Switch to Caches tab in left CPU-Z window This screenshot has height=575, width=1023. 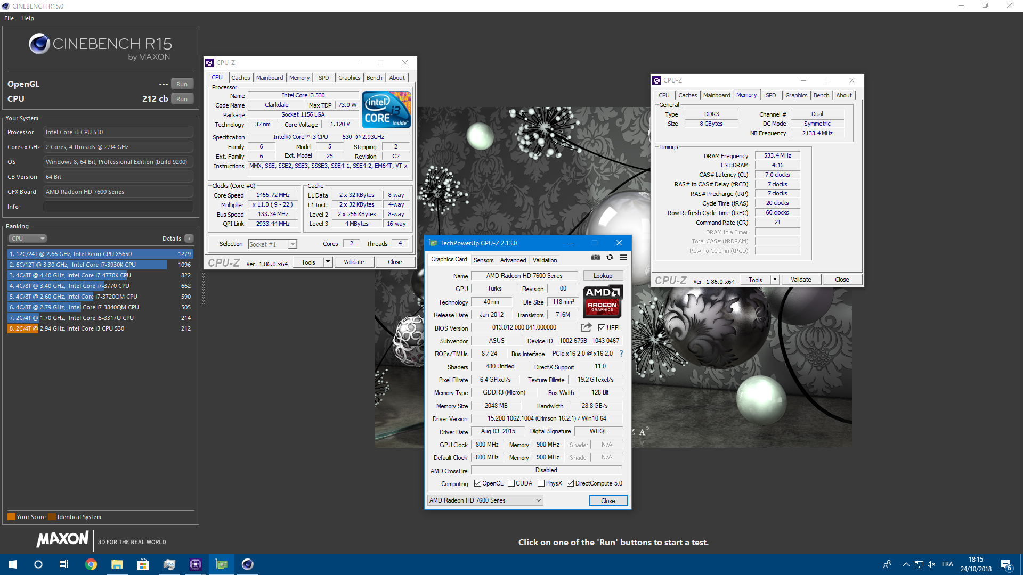[241, 78]
